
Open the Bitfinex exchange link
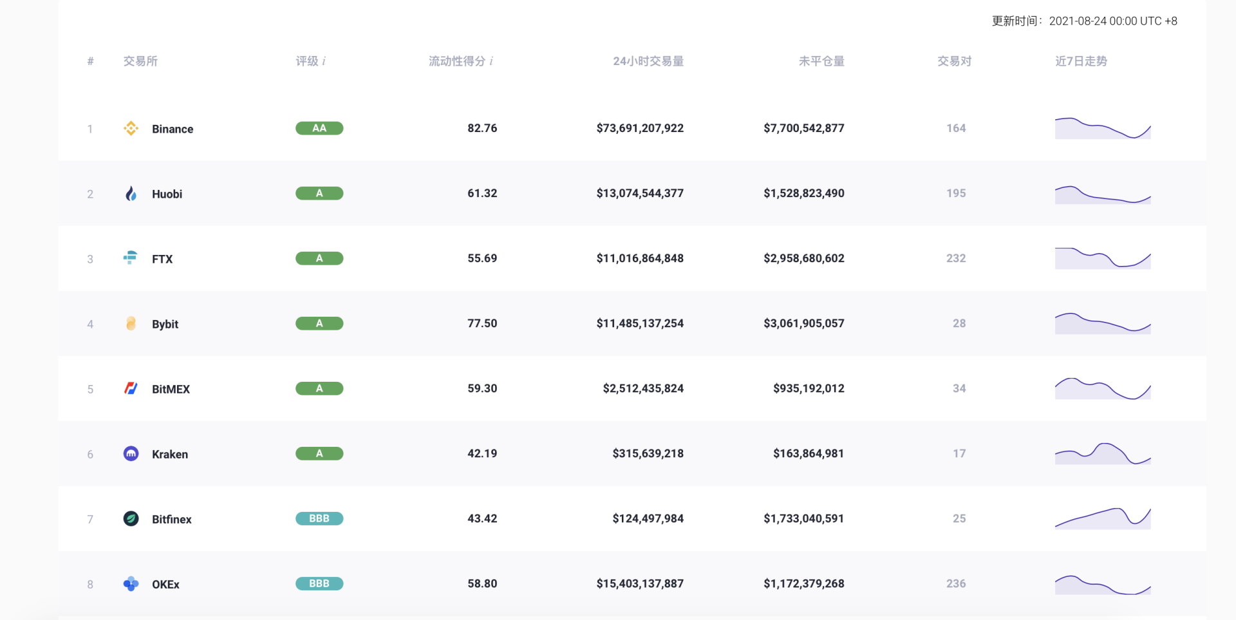pos(172,519)
